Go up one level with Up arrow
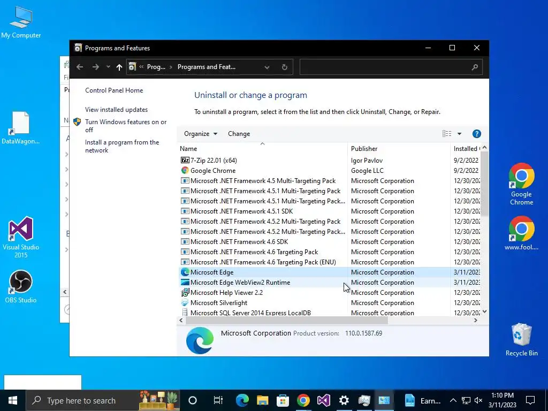This screenshot has height=411, width=548. (x=119, y=67)
